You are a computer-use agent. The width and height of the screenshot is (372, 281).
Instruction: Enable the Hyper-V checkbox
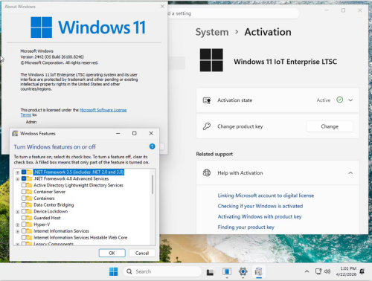point(24,225)
